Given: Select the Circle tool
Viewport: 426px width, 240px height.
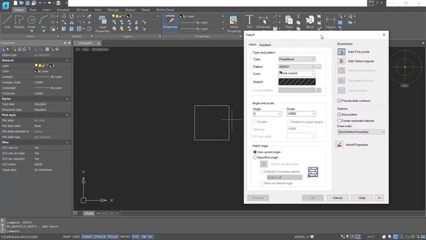Looking at the screenshot, I should coord(31,22).
